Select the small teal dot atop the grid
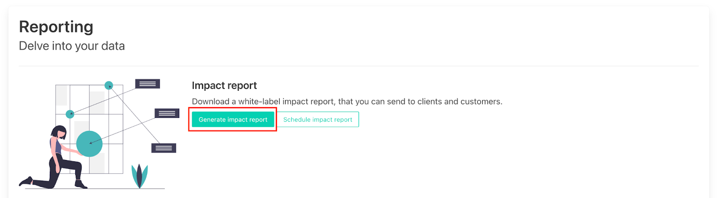This screenshot has width=717, height=198. coord(109,85)
